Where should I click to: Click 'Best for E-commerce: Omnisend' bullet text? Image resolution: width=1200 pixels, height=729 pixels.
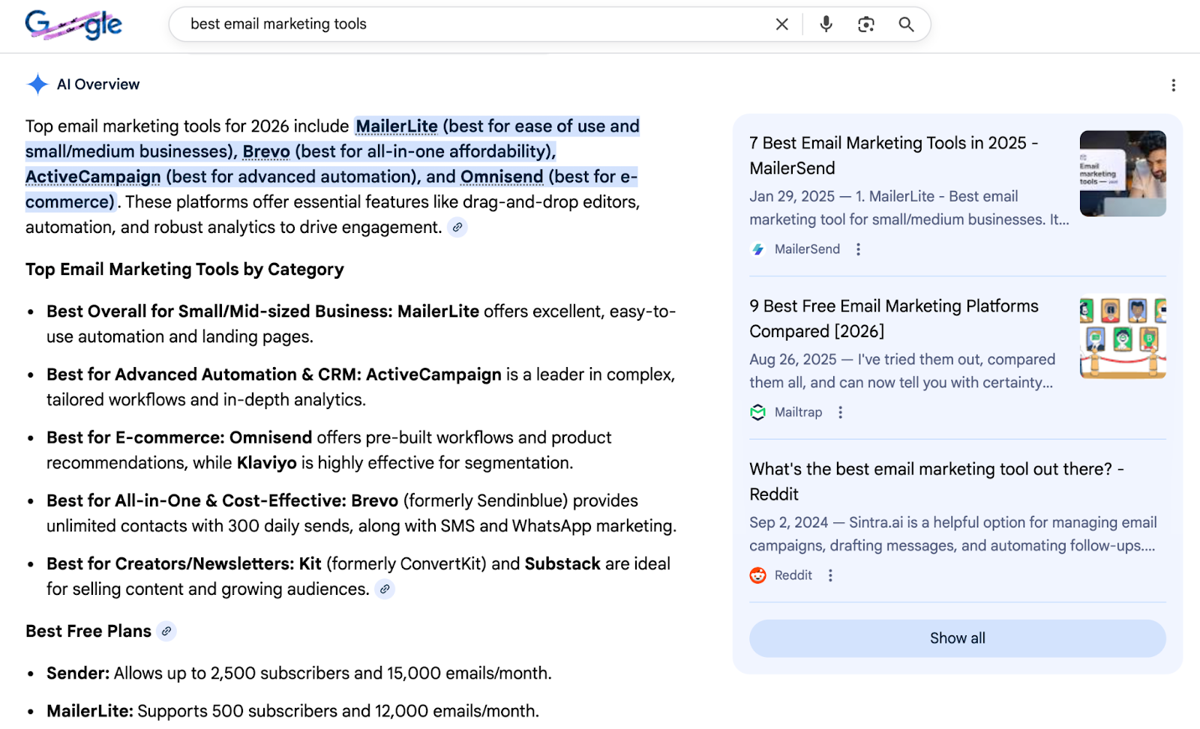point(179,438)
